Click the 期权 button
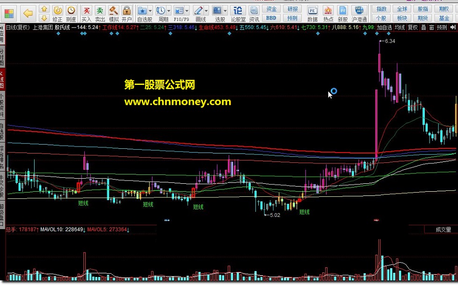 pos(444,9)
